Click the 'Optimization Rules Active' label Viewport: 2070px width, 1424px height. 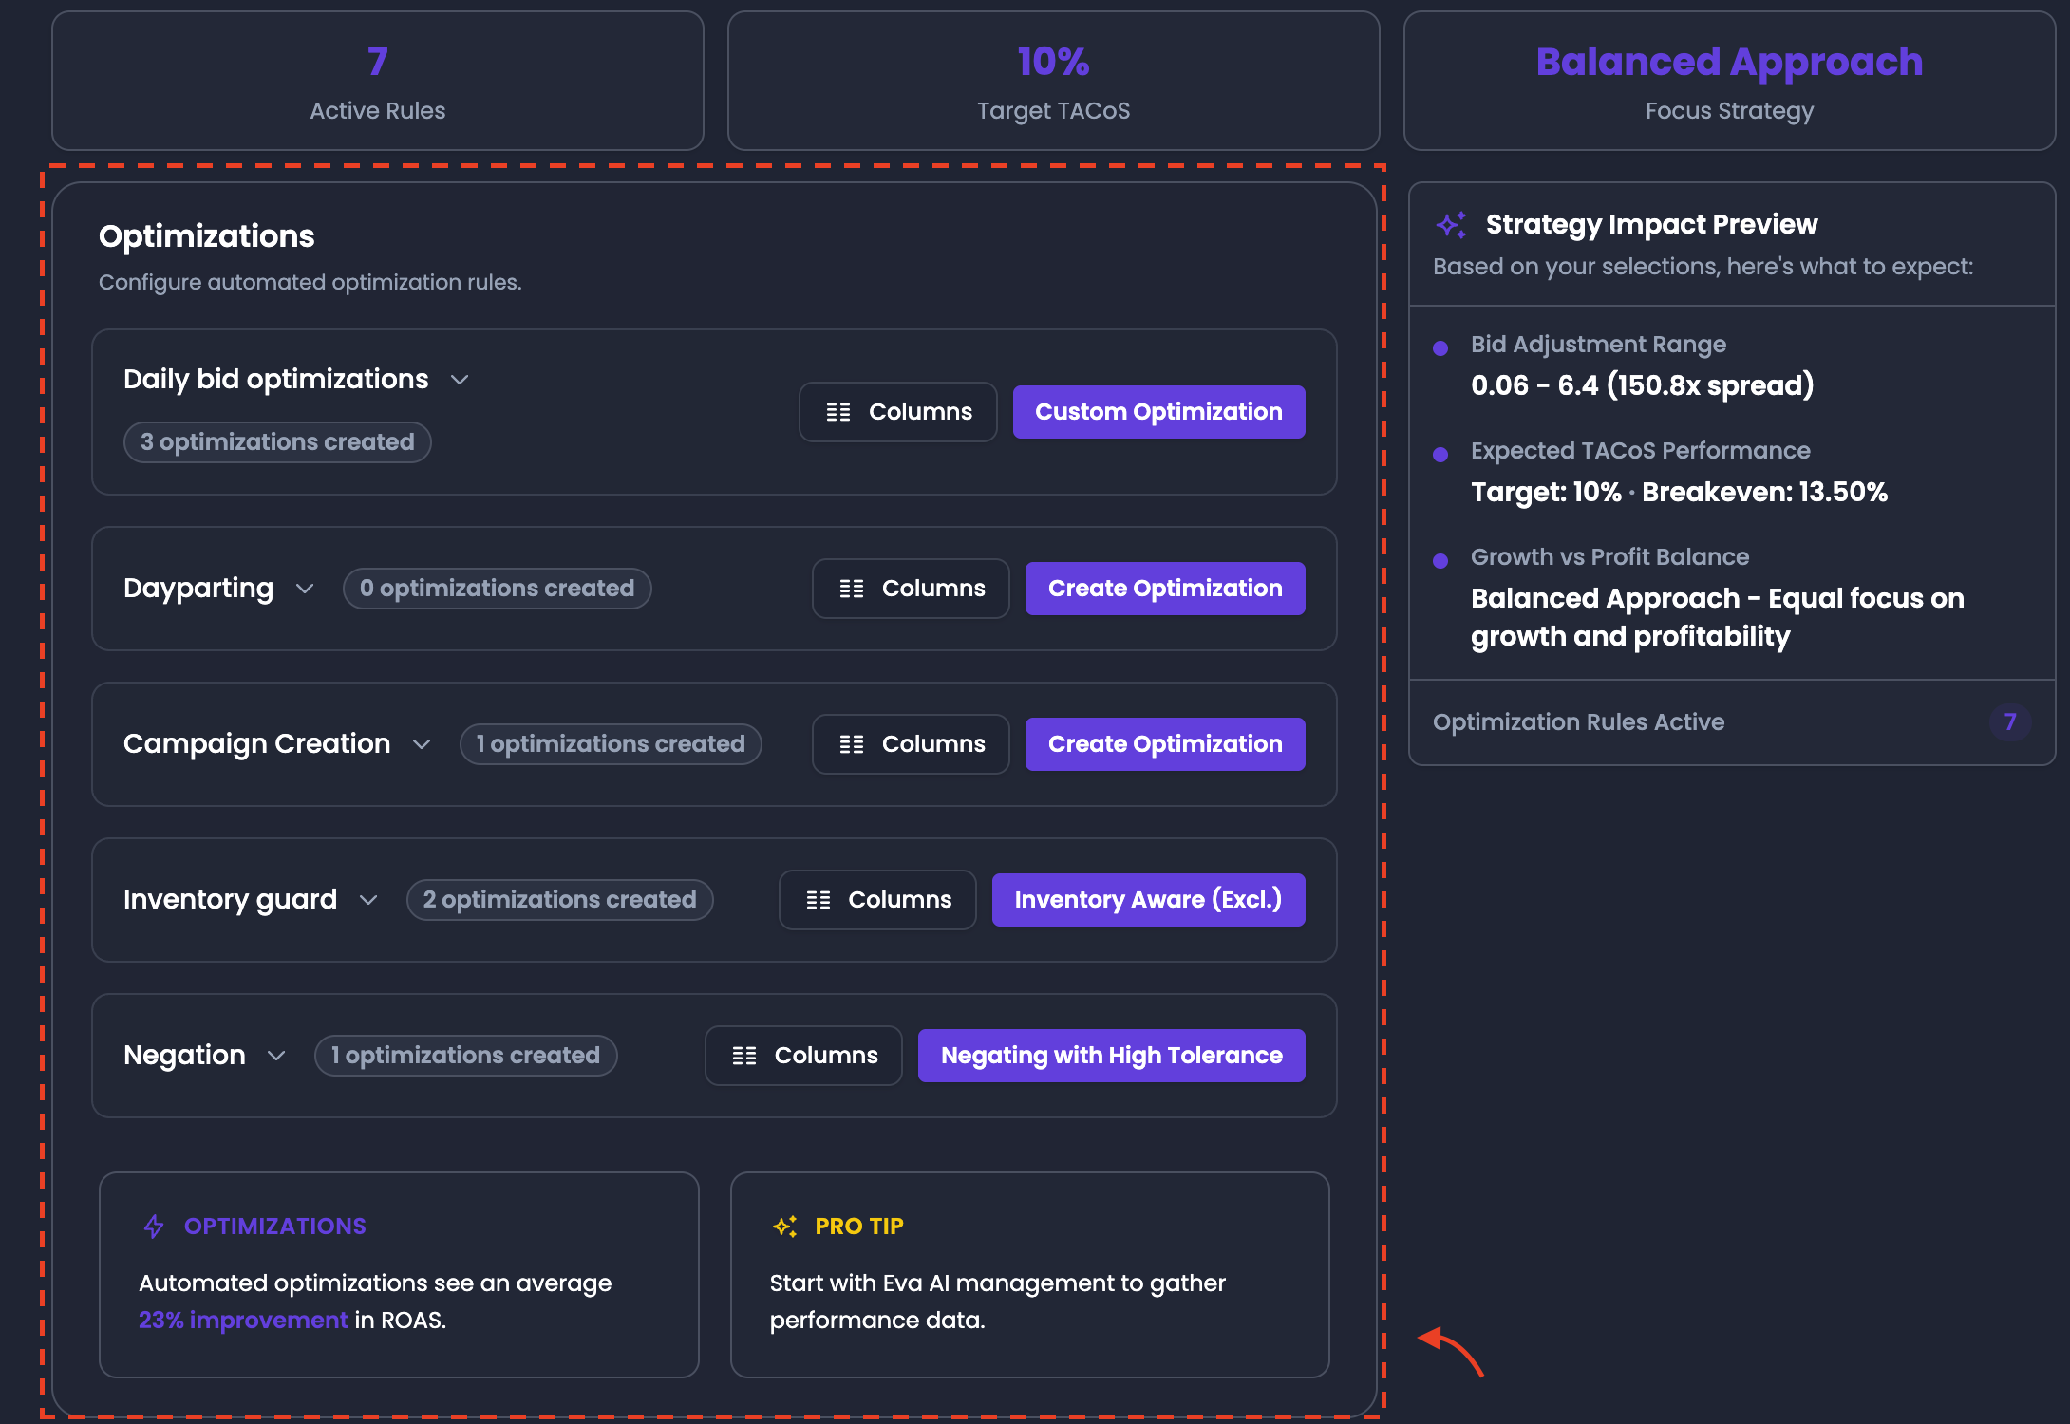click(1578, 722)
